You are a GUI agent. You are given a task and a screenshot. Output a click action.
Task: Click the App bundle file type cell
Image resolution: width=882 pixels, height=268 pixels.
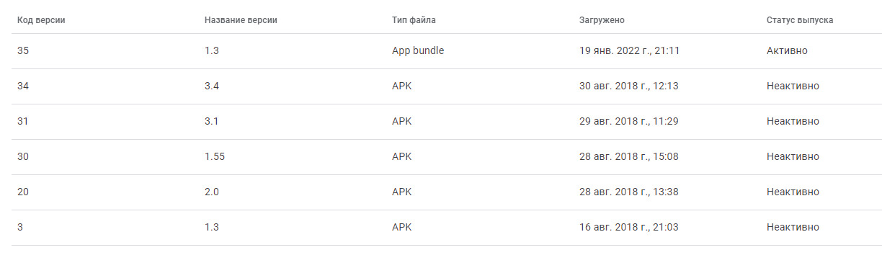click(418, 51)
